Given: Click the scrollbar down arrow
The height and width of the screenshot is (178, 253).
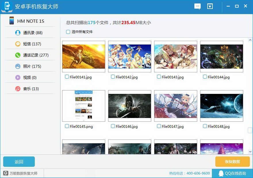Looking at the screenshot, I should click(250, 152).
